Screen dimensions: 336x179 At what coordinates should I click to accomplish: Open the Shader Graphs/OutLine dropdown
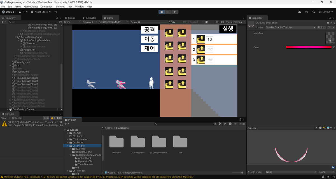290,27
